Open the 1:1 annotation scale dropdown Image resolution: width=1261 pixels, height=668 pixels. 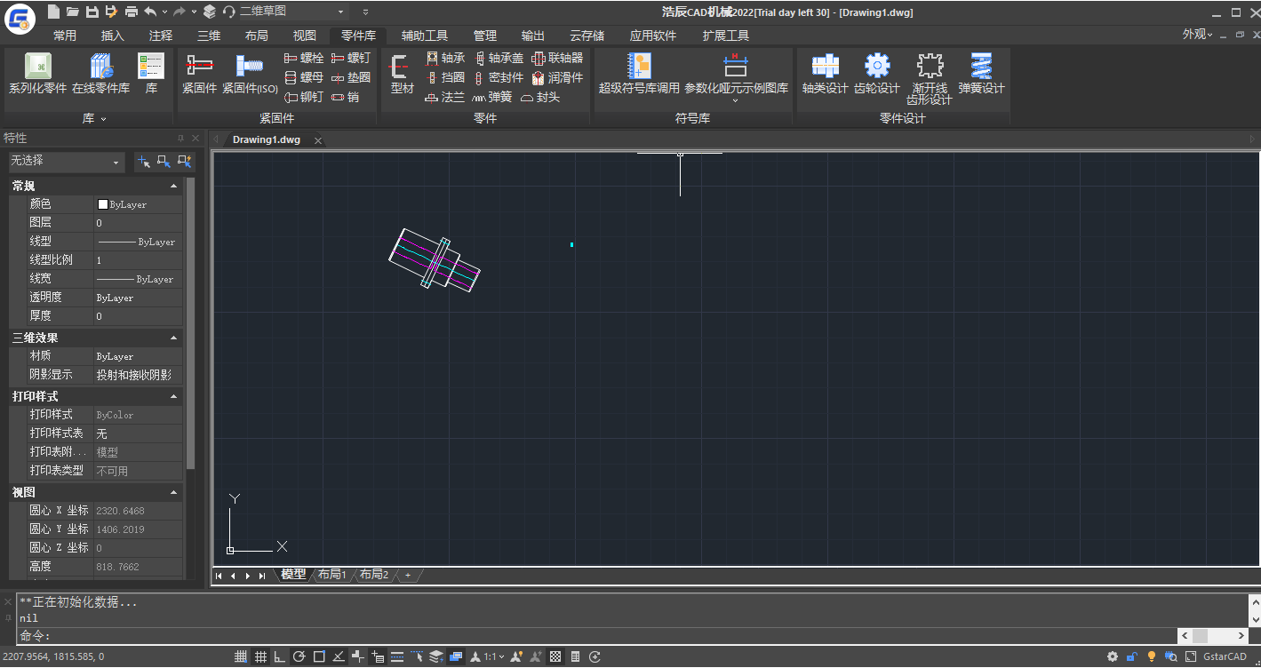[493, 657]
